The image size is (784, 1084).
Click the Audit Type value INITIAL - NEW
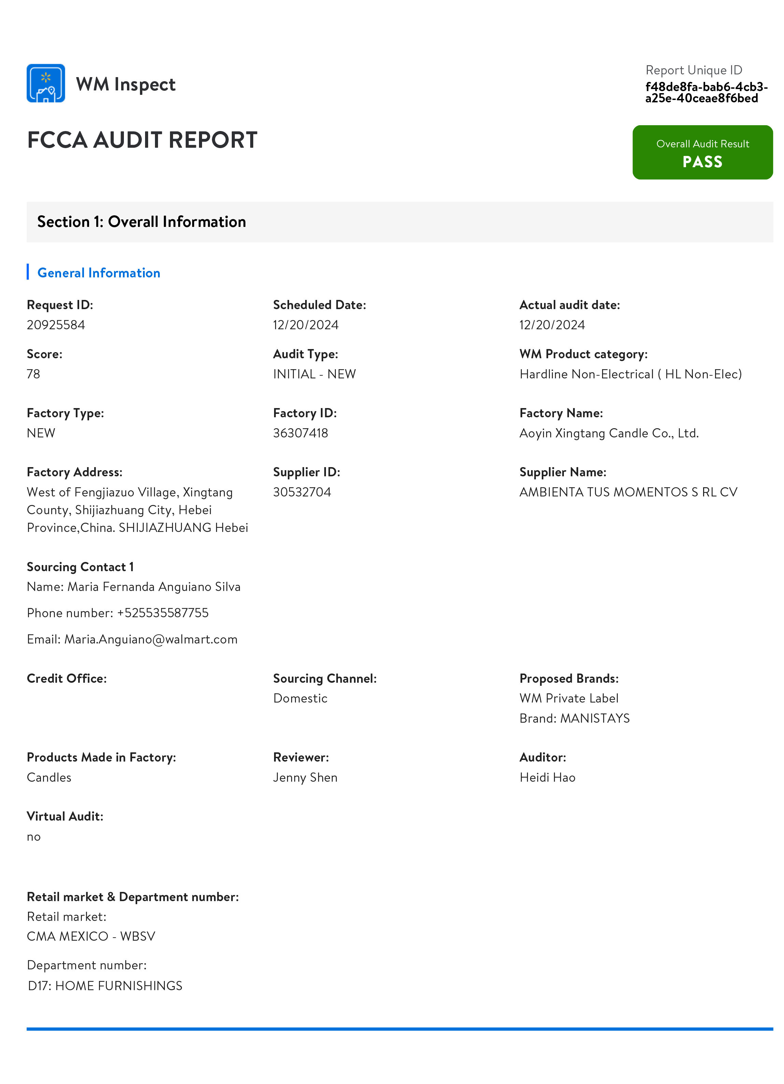314,374
